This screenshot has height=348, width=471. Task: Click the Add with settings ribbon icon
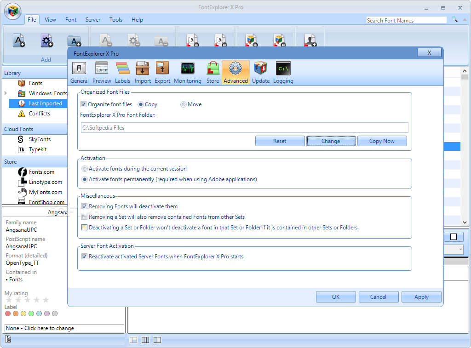[x=46, y=40]
